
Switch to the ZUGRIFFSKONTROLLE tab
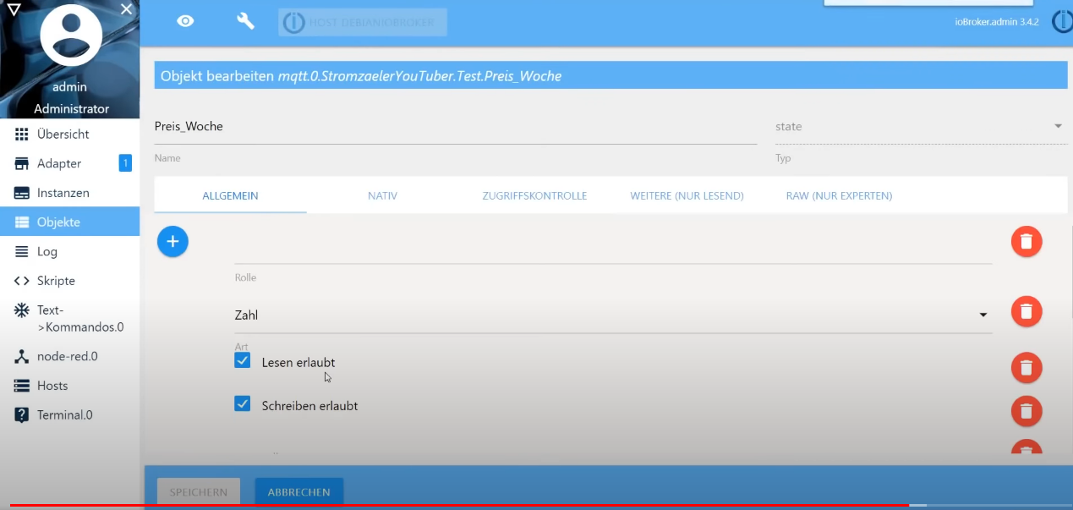tap(534, 195)
